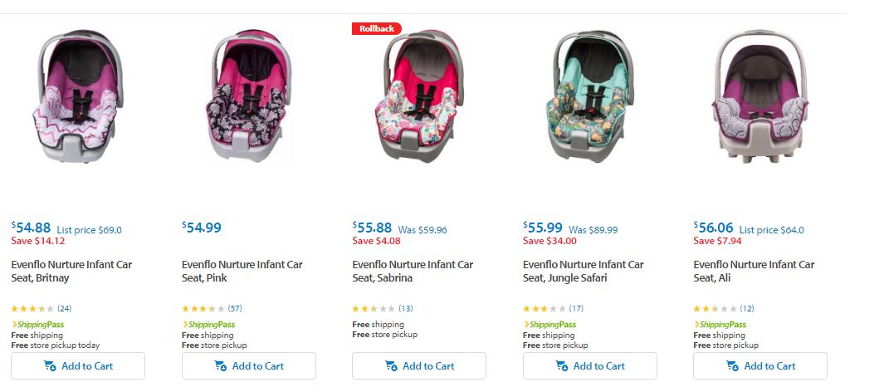Add the Britnay car seat to cart
This screenshot has height=392, width=889.
(78, 366)
